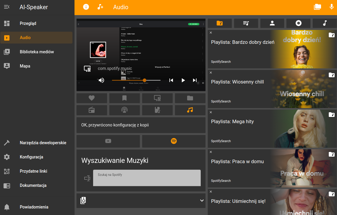Click music folder icon on Wiosenny chill

pyautogui.click(x=332, y=75)
